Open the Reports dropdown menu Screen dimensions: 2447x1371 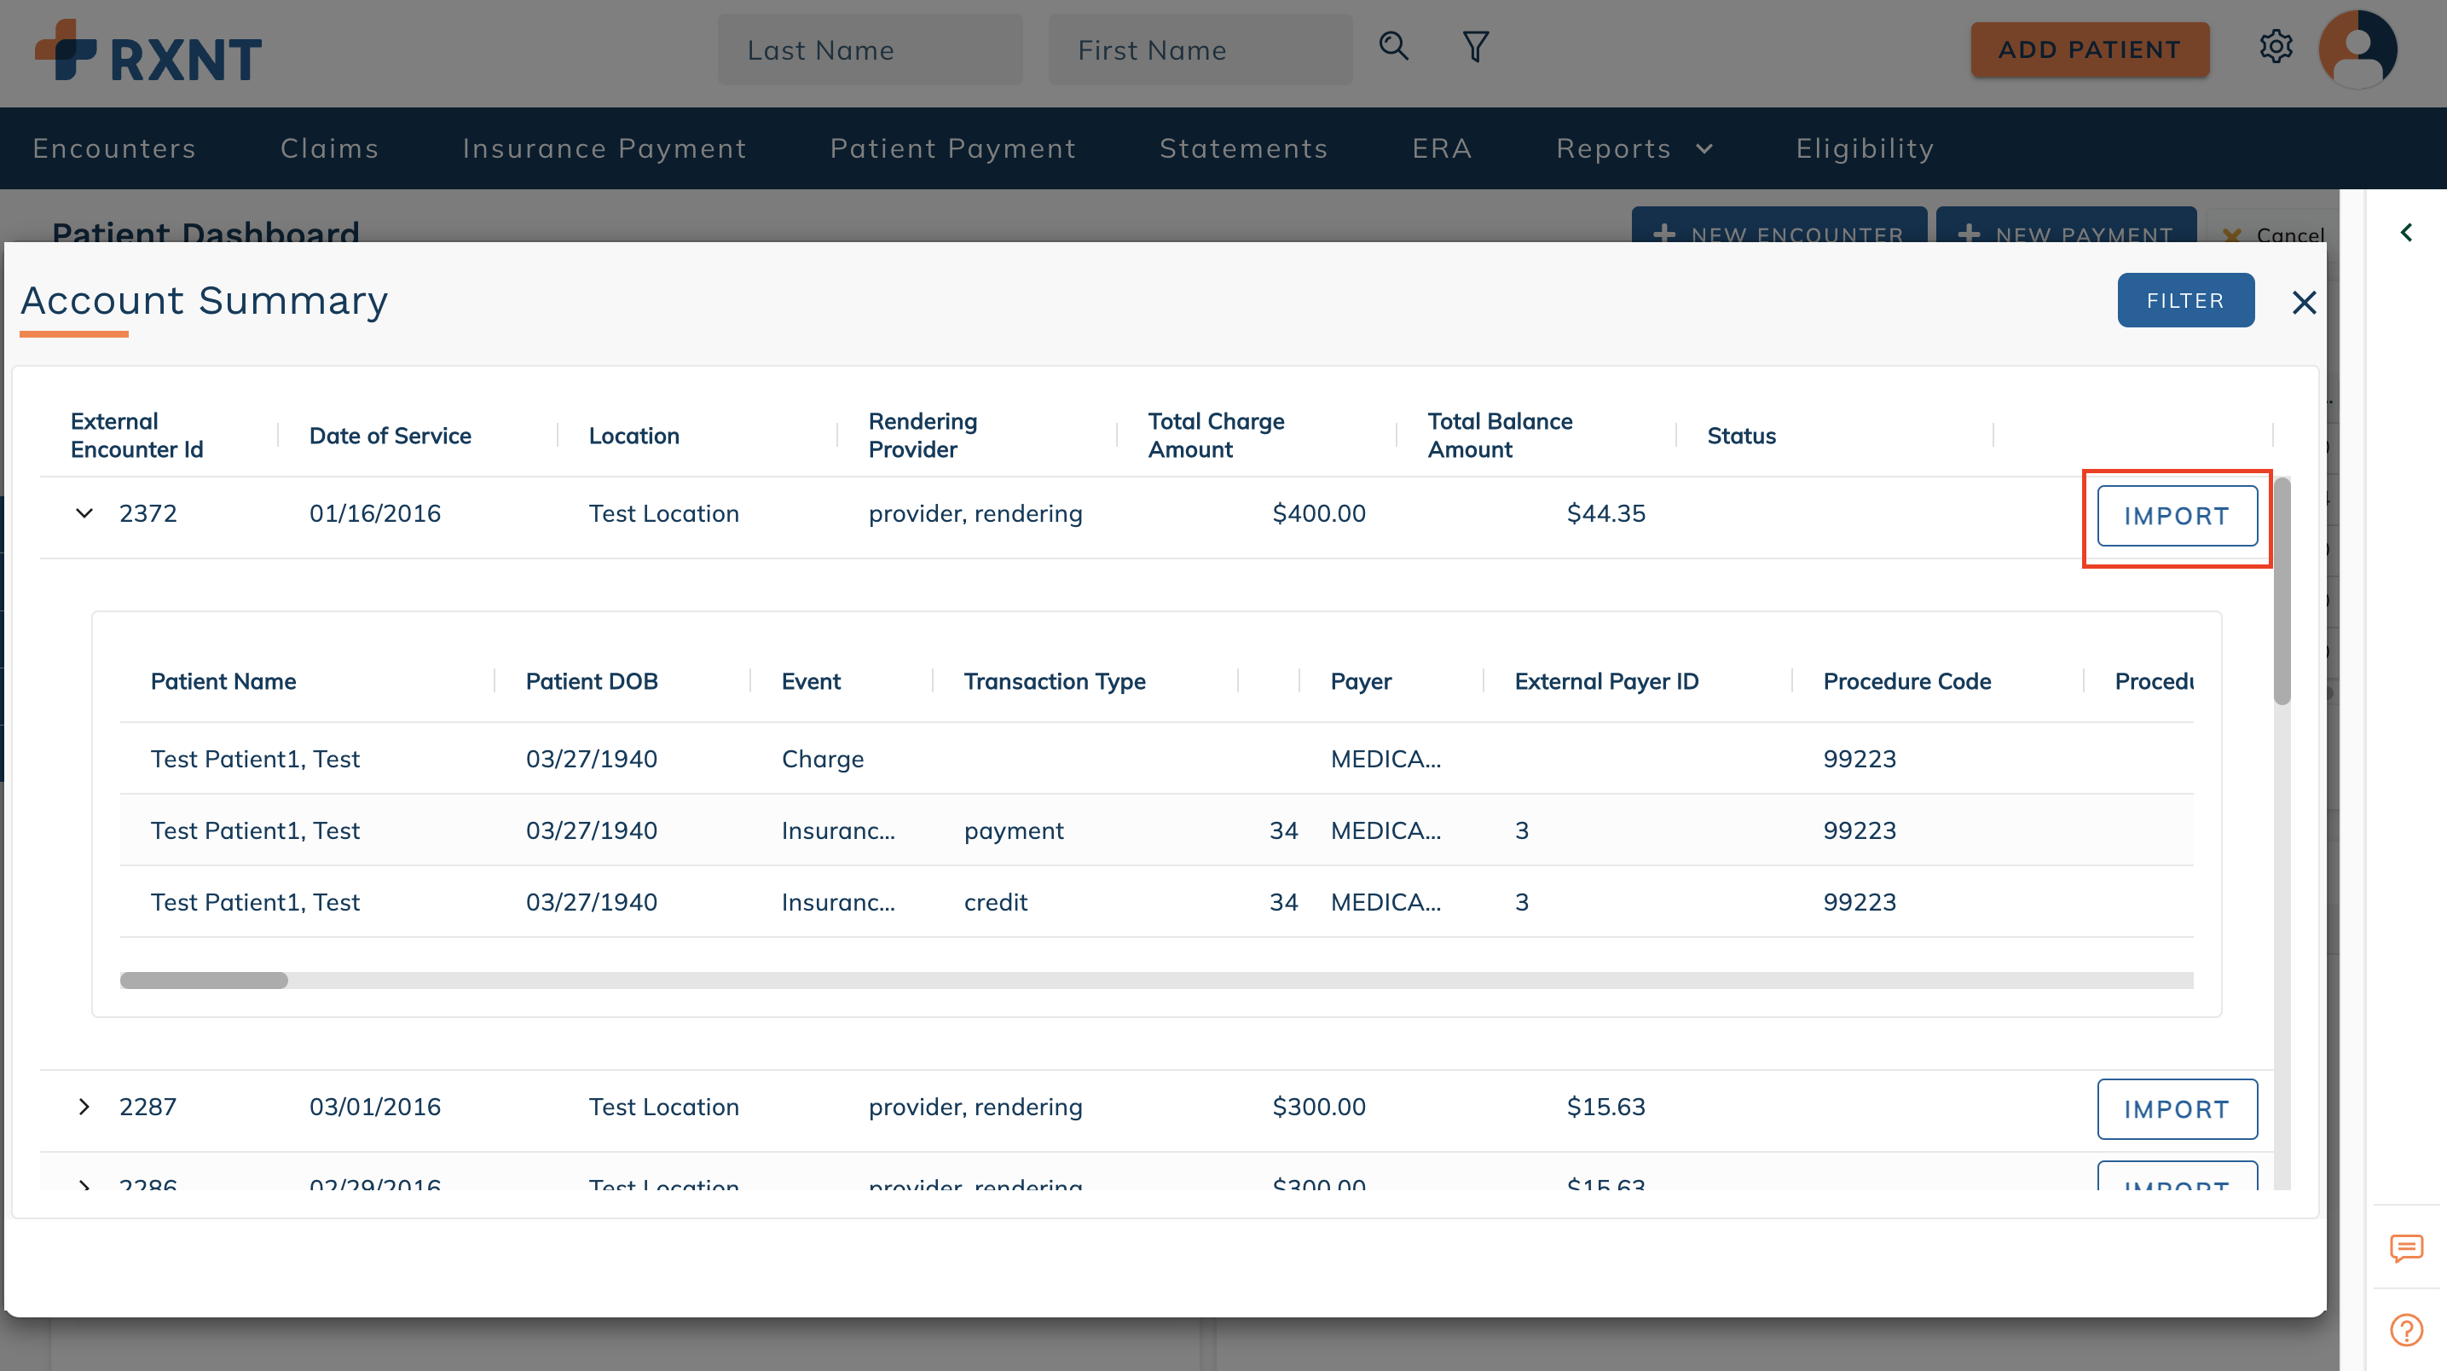pos(1634,148)
